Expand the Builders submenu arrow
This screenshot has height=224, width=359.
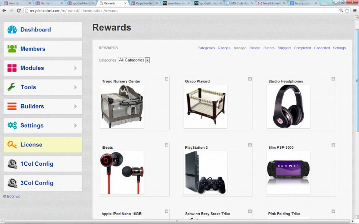75,106
